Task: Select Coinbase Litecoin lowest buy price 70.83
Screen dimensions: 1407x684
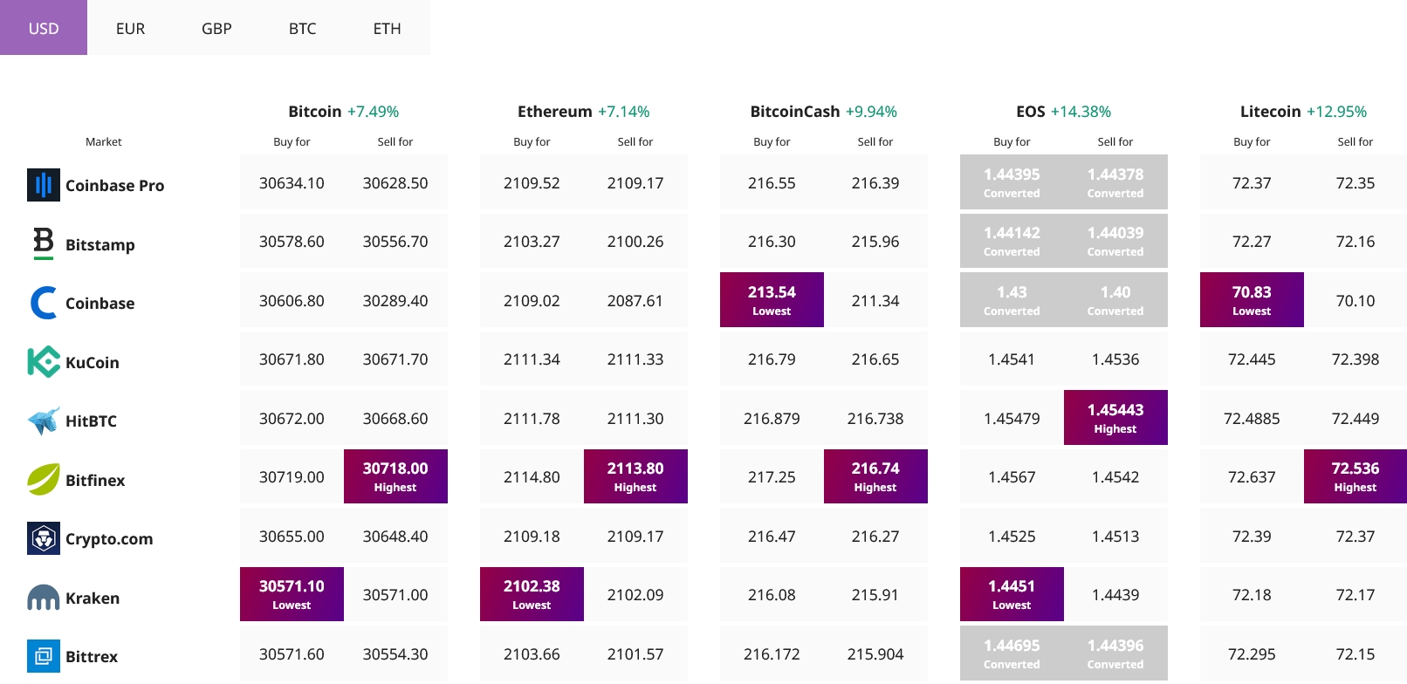Action: coord(1252,300)
